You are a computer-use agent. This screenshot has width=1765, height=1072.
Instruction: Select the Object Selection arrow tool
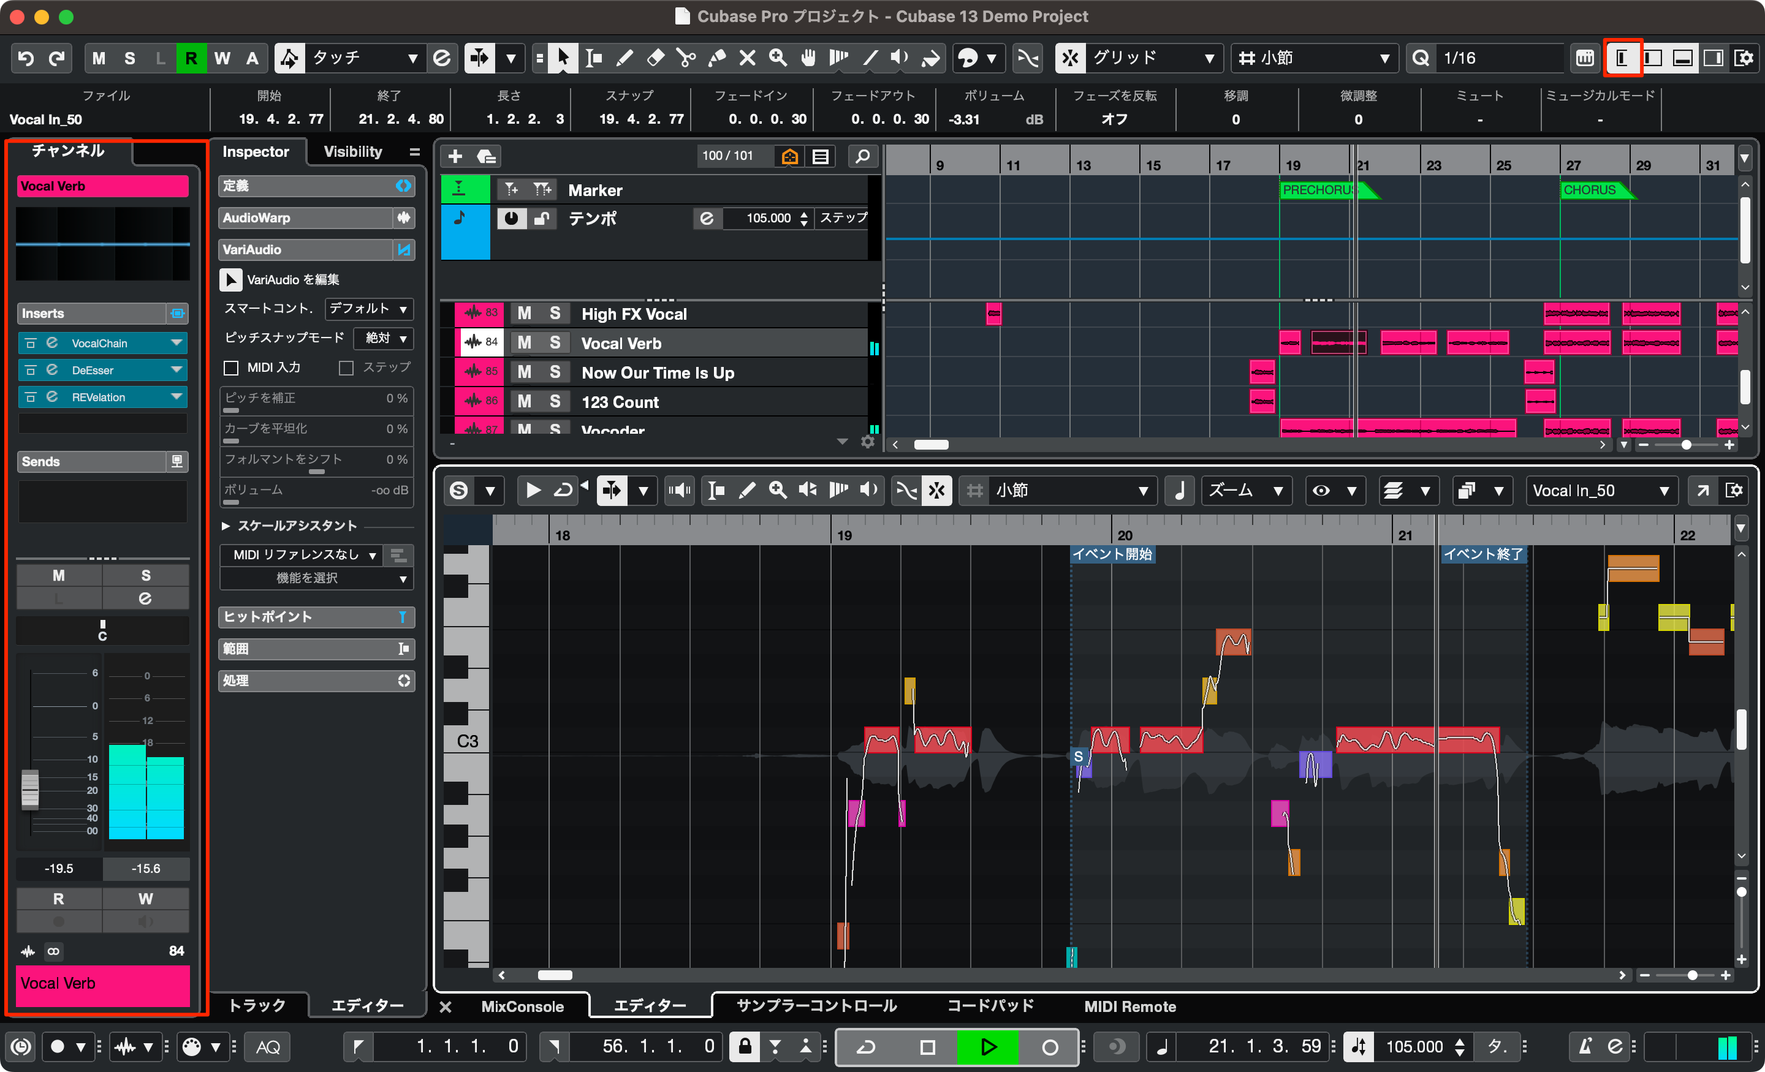pos(564,58)
